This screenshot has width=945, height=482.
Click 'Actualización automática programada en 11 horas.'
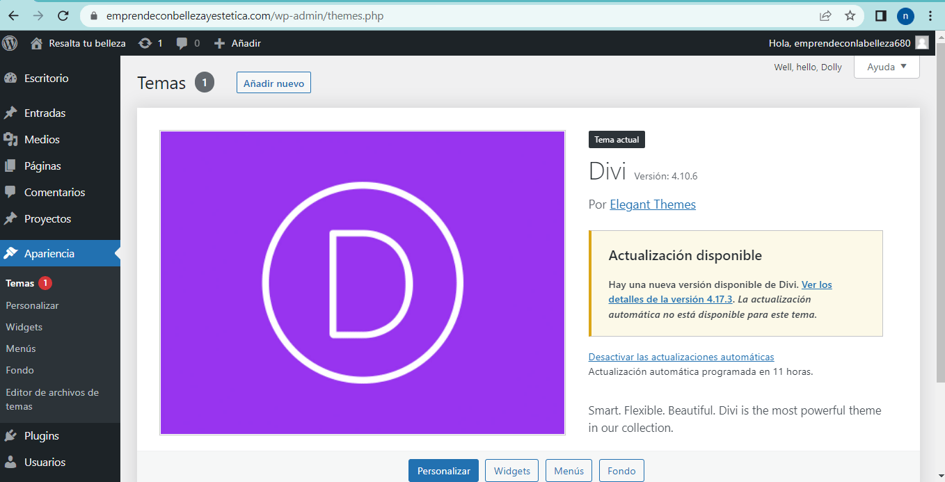pos(701,371)
